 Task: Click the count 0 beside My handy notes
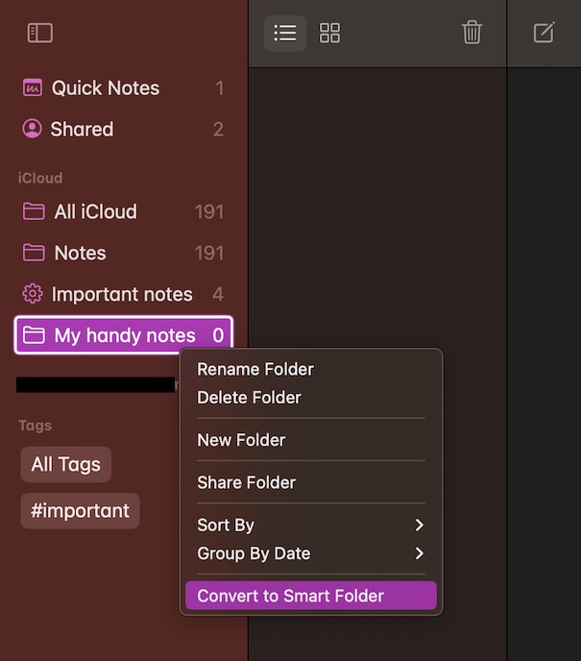point(218,335)
